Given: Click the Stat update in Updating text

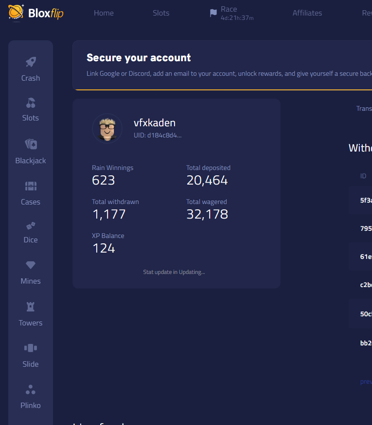Looking at the screenshot, I should 174,272.
